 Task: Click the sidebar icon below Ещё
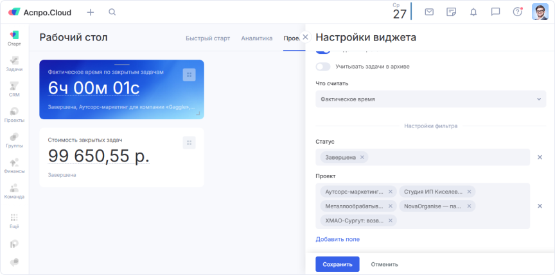pos(14,244)
